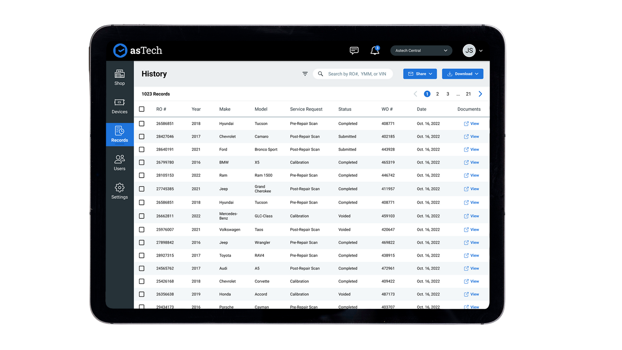Open the notifications bell

point(375,50)
